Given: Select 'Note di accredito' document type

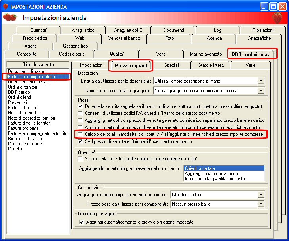Looking at the screenshot, I should (38, 113).
